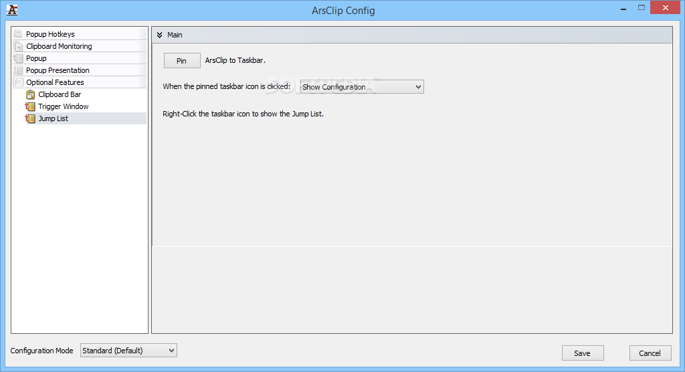The height and width of the screenshot is (372, 685).
Task: Open the Configuration Mode dropdown
Action: click(128, 351)
